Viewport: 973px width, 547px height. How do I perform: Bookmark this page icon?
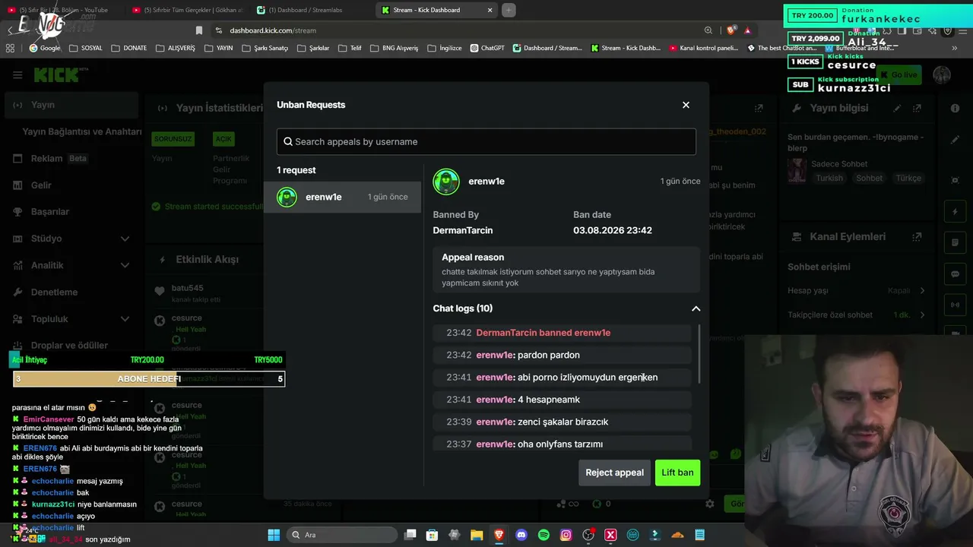click(199, 30)
